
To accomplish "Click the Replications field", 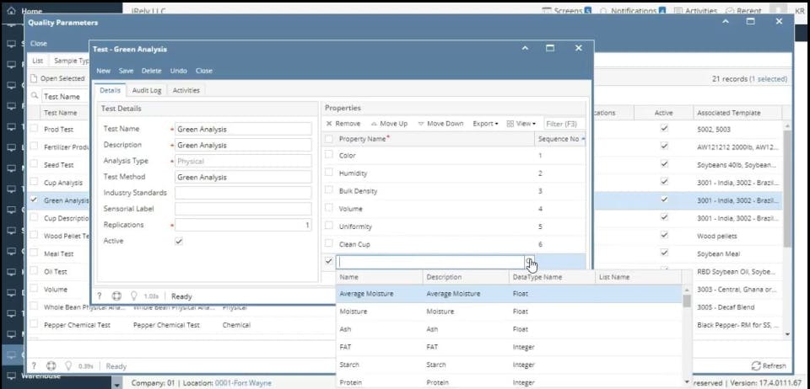I will 243,225.
